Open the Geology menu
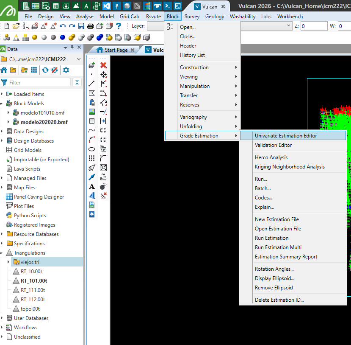 pos(214,17)
